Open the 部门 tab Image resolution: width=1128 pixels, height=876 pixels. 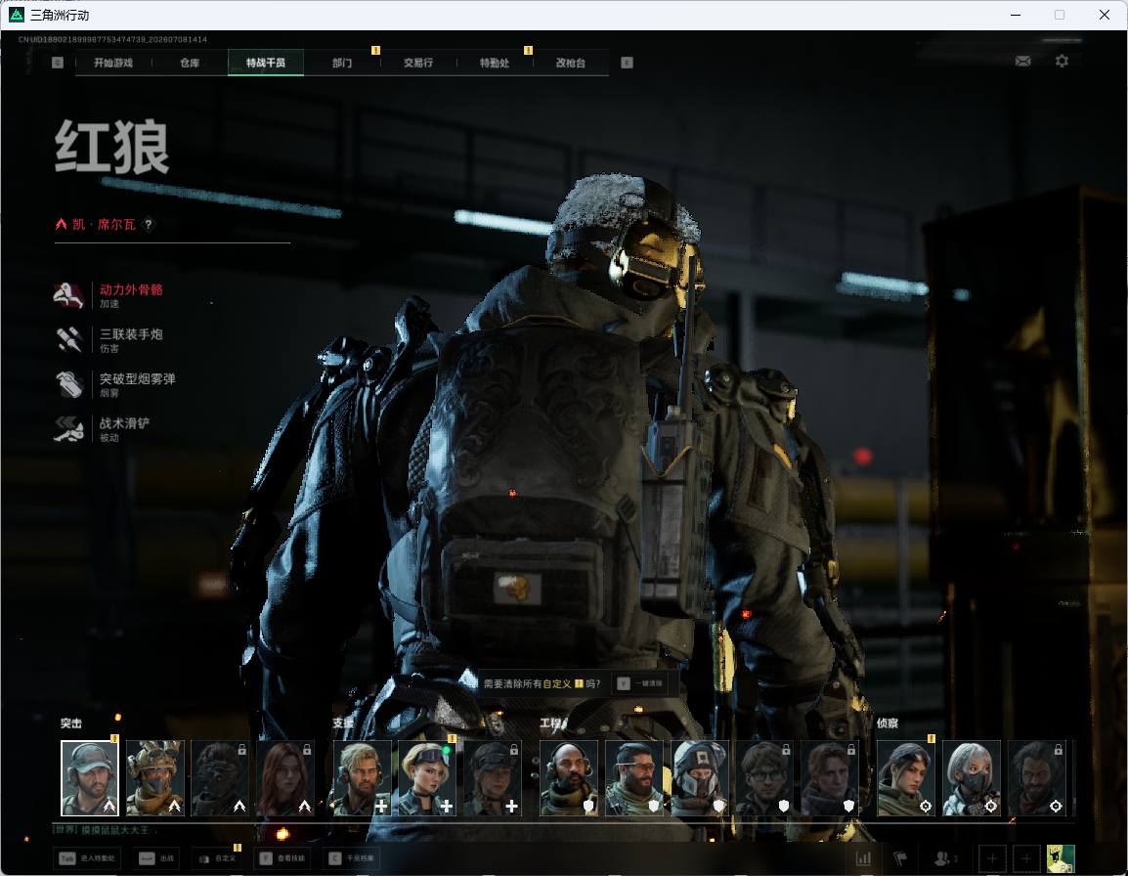342,63
